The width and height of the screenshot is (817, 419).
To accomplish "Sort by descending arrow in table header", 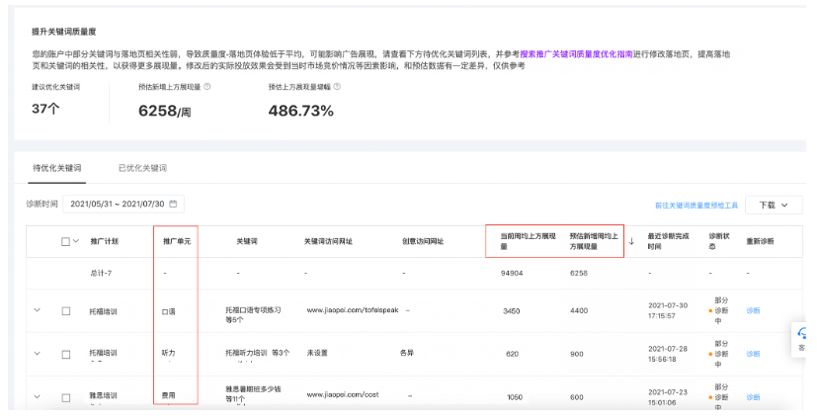I will (631, 241).
